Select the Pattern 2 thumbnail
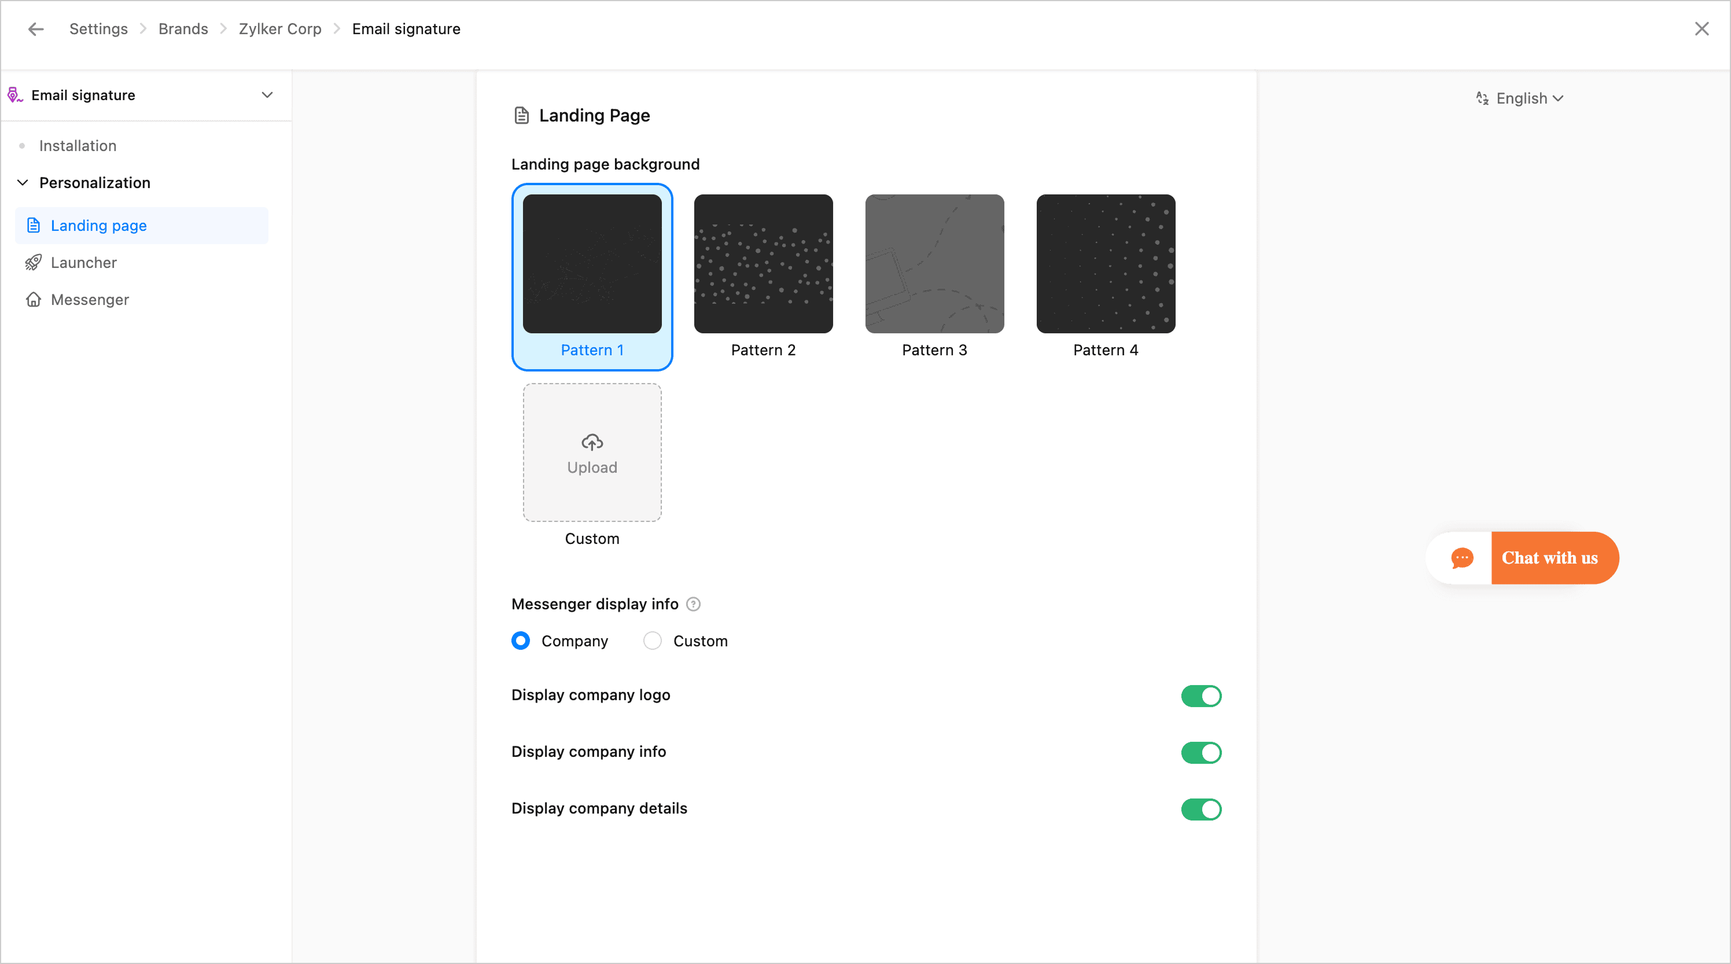The height and width of the screenshot is (964, 1731). coord(763,263)
